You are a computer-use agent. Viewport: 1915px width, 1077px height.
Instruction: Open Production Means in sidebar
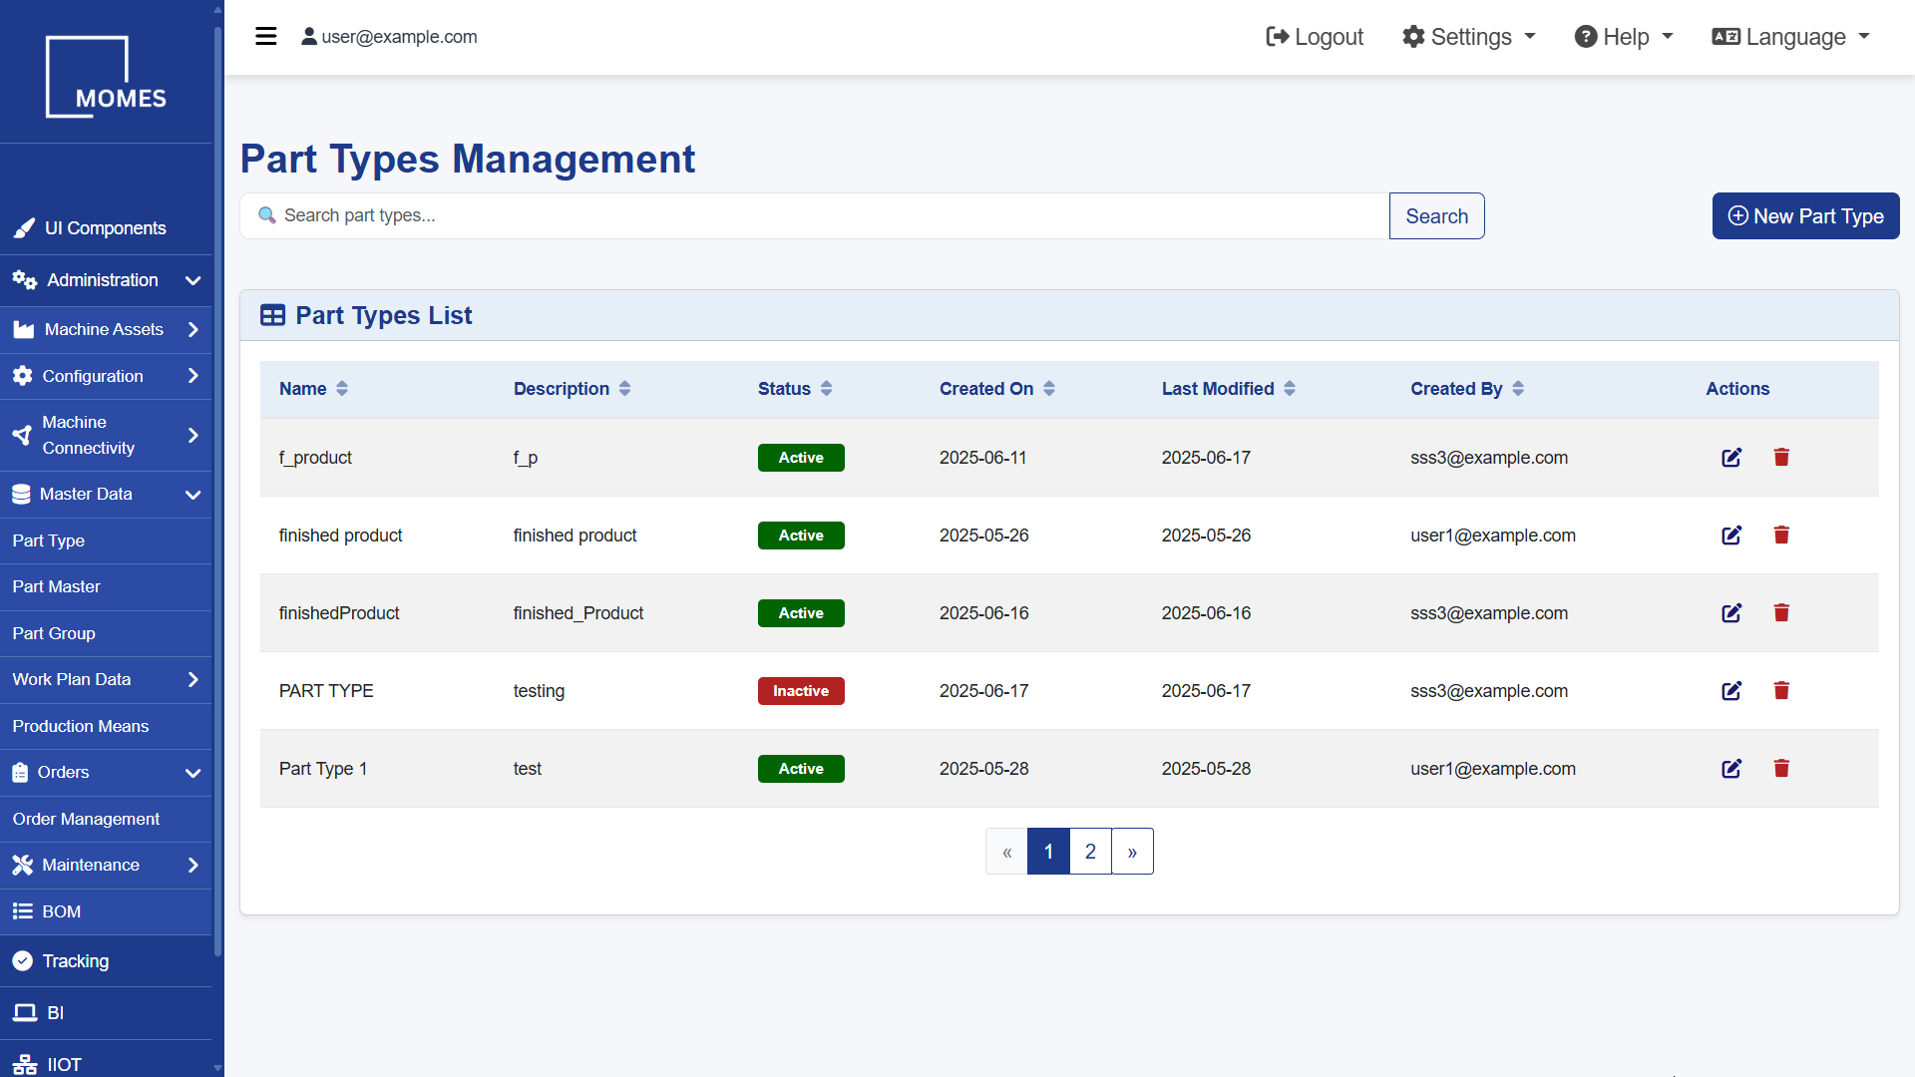106,726
